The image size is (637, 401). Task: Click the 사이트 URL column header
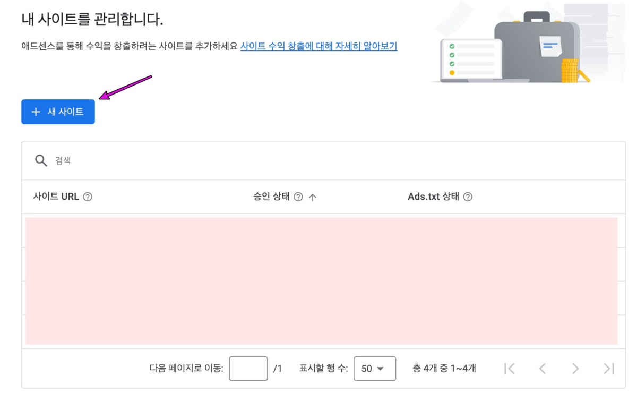[x=56, y=197]
